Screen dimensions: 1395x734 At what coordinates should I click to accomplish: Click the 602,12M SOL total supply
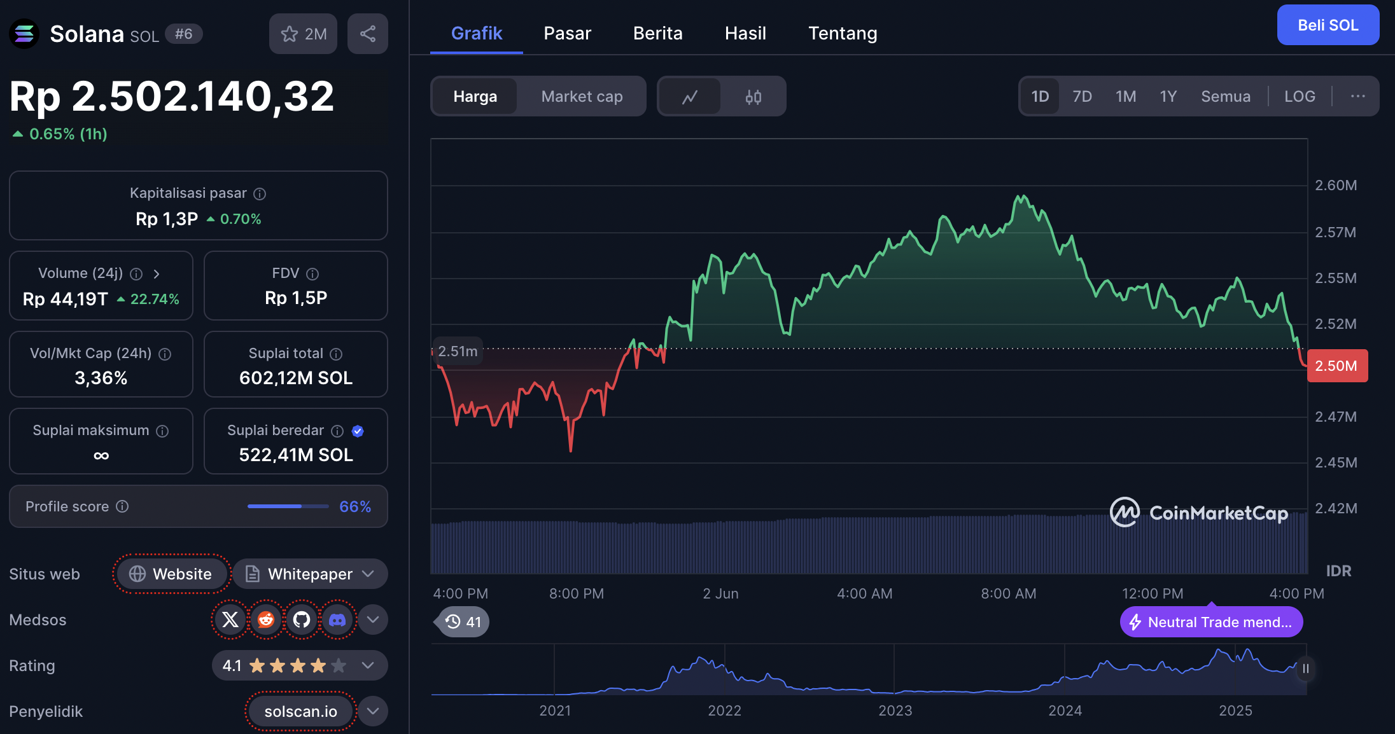pyautogui.click(x=296, y=378)
